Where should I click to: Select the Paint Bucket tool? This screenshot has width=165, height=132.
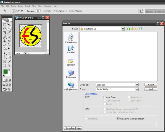coord(9,45)
